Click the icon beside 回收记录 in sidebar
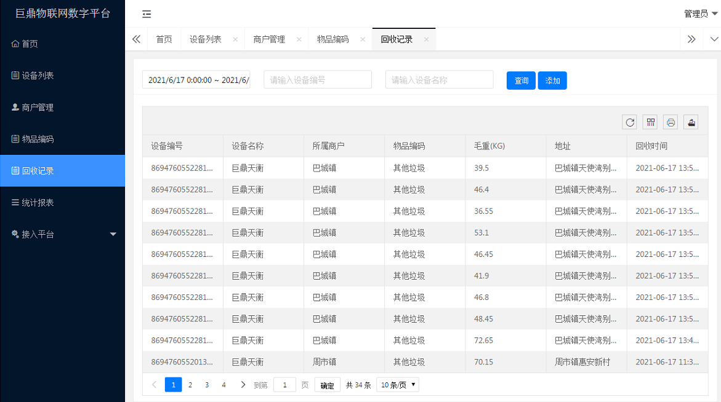Screen dimensions: 721x402 tap(15, 171)
